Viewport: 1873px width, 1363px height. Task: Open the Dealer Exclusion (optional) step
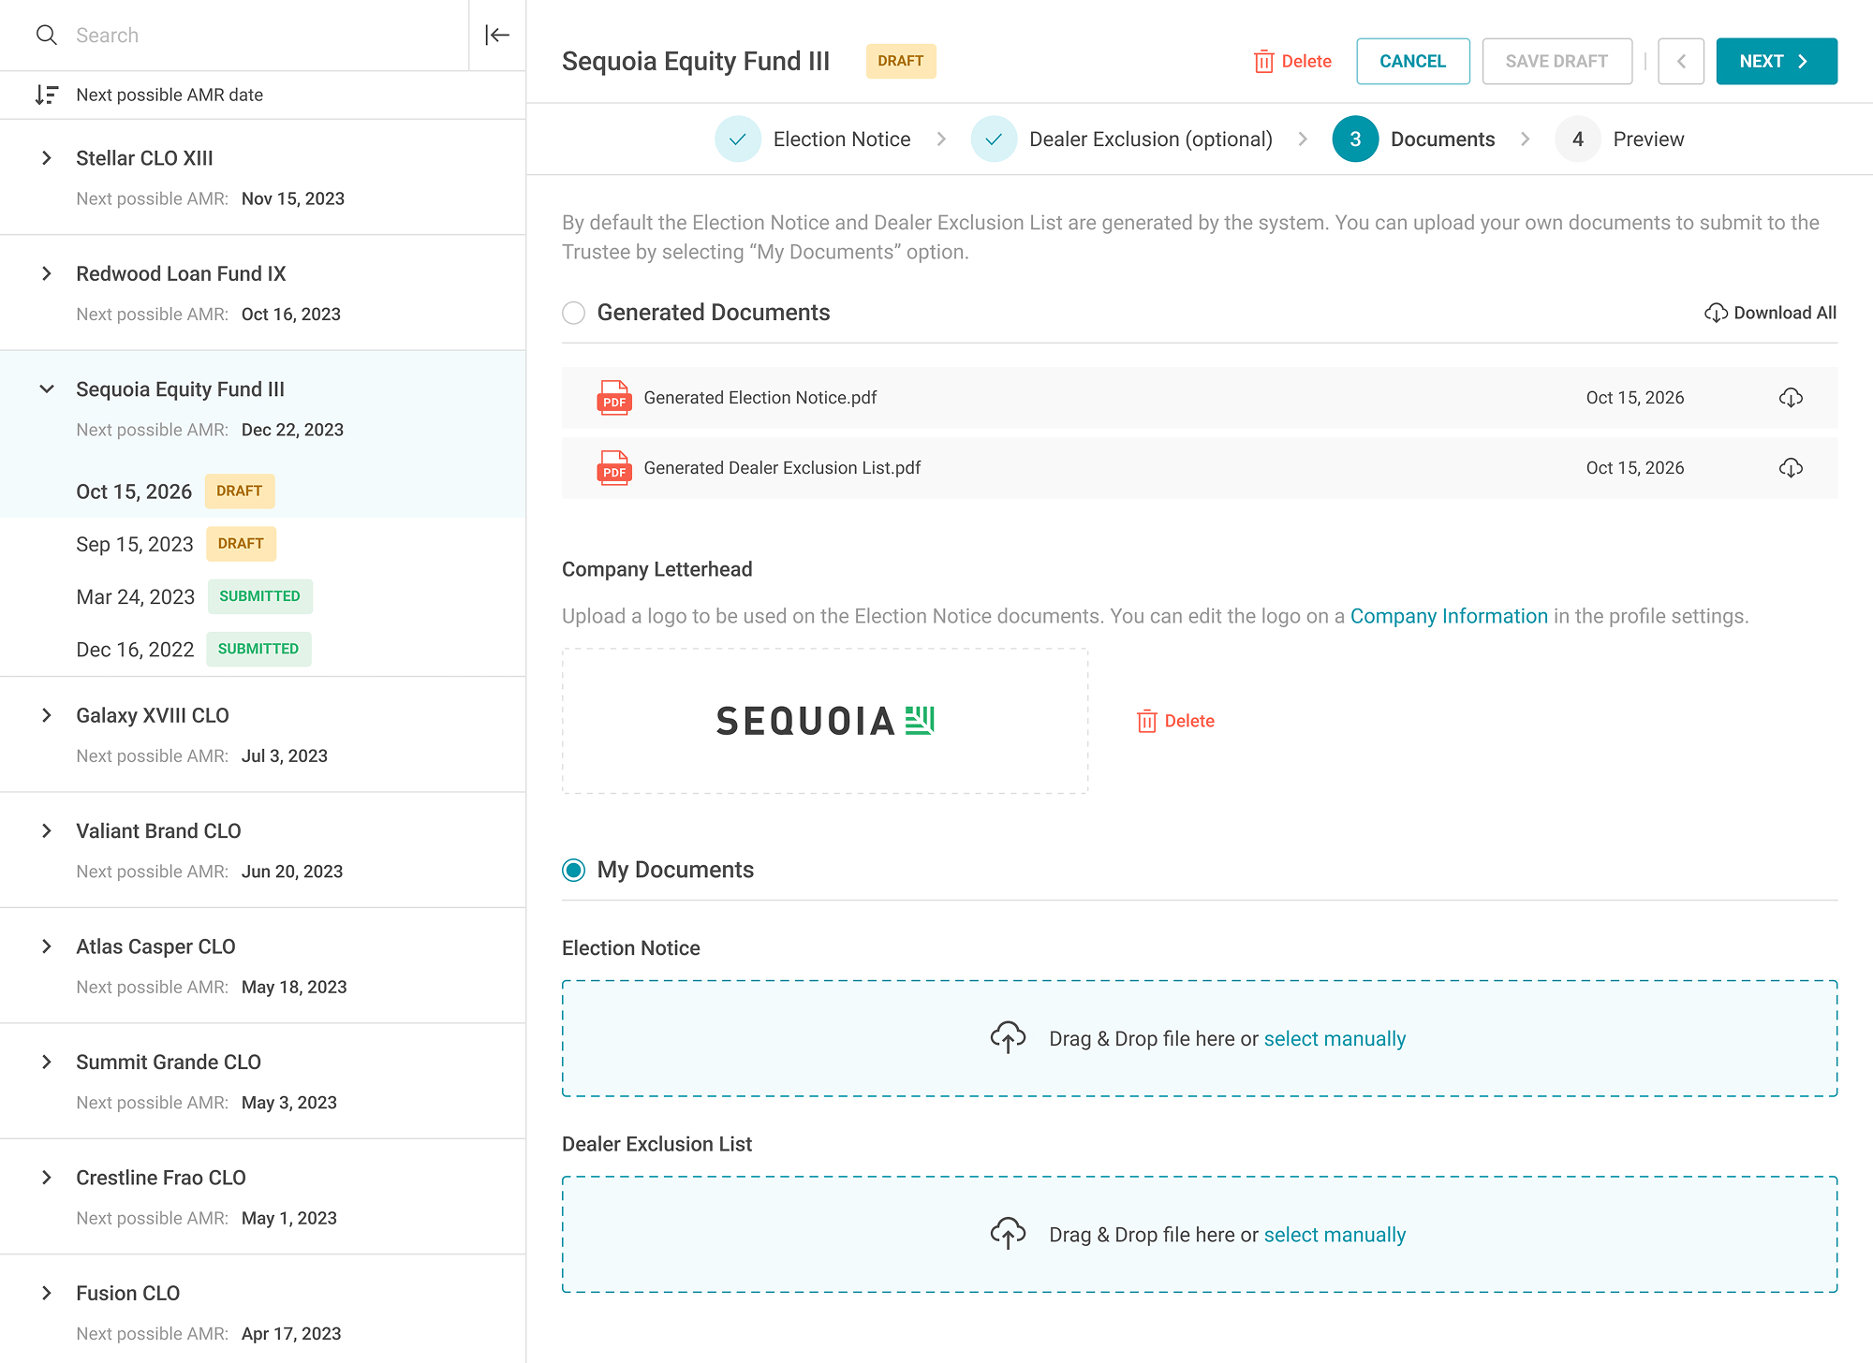pos(1151,139)
